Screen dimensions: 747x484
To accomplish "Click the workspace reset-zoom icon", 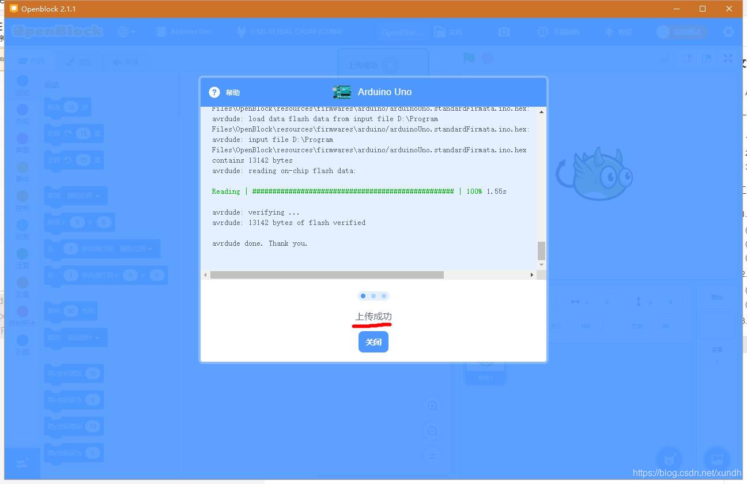I will (x=432, y=457).
